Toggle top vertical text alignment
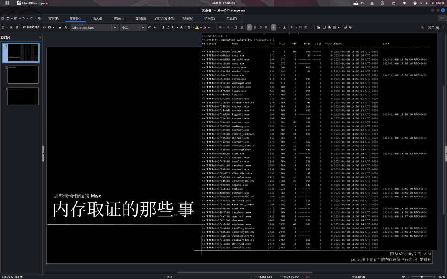447x279 pixels. pos(273,27)
